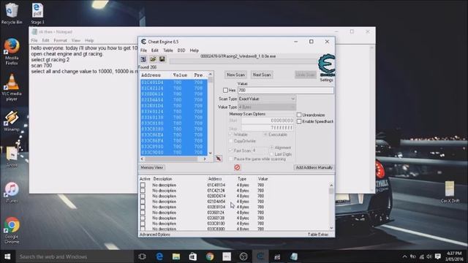
Task: Click Add Address Manually button
Action: point(314,167)
